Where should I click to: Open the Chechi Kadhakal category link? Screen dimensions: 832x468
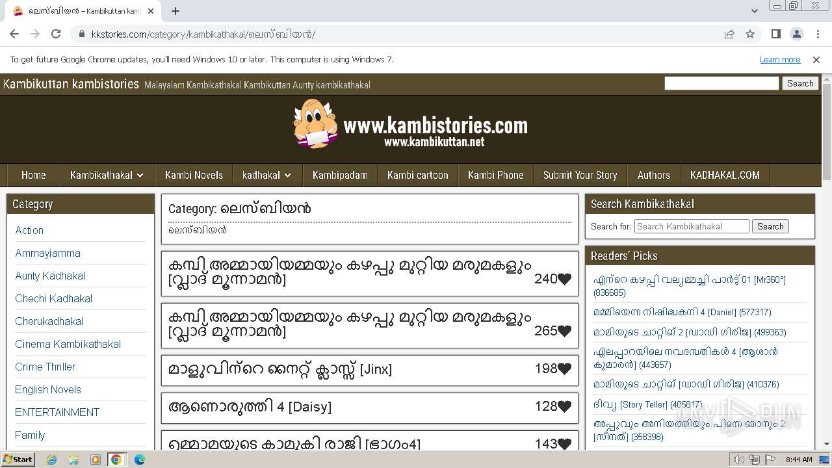[x=54, y=298]
